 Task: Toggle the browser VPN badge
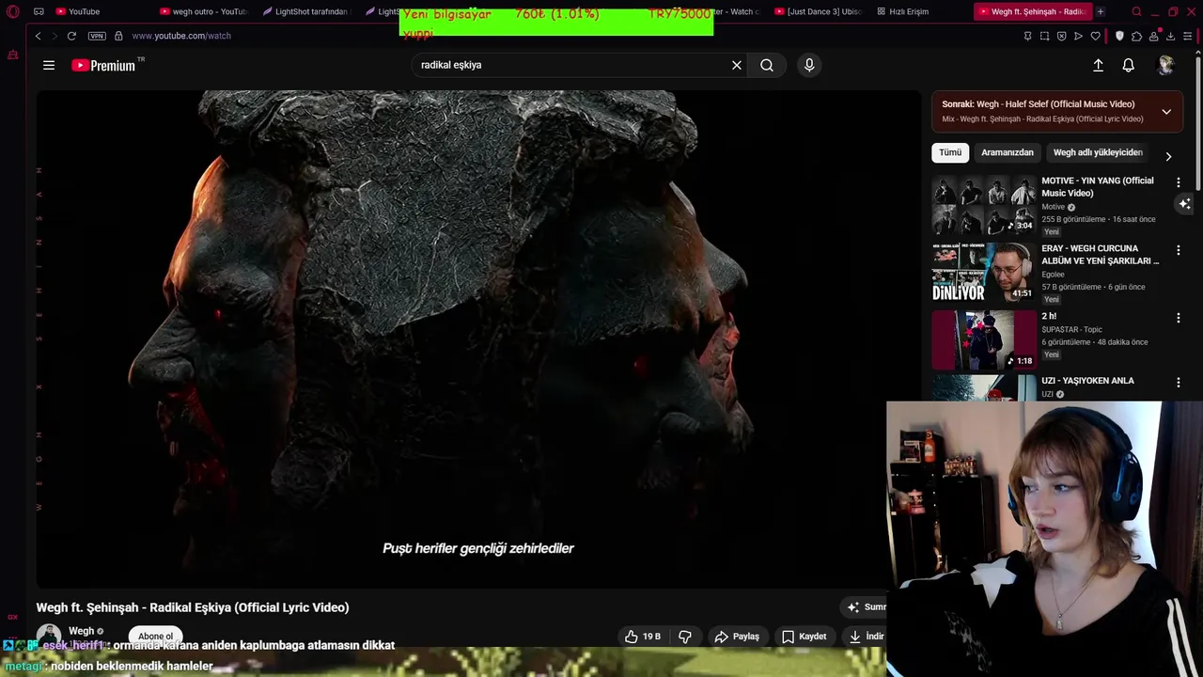tap(97, 36)
